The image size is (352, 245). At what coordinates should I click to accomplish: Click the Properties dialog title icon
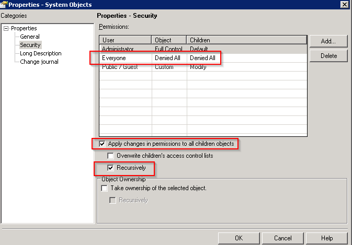4,5
